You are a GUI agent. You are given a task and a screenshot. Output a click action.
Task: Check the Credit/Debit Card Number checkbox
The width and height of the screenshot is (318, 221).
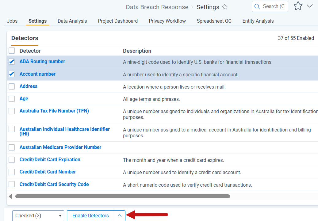pos(12,172)
